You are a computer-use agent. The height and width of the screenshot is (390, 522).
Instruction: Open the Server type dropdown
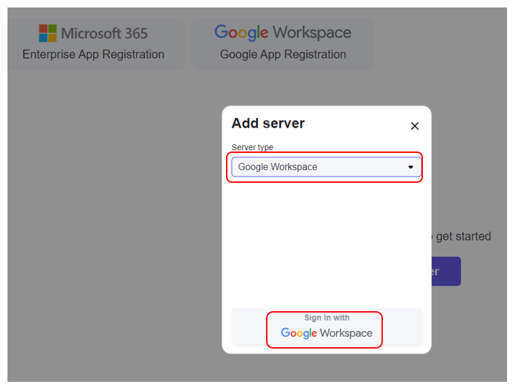(x=327, y=166)
